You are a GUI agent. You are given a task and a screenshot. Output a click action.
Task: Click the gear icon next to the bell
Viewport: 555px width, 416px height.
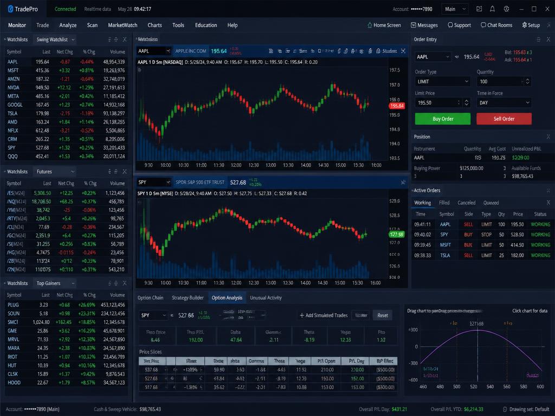(x=507, y=9)
